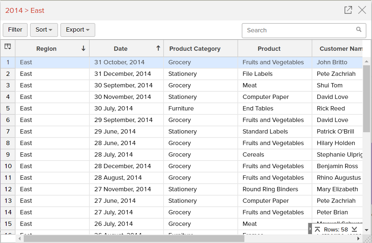The width and height of the screenshot is (372, 243).
Task: Collapse the row count panel
Action: coord(310,229)
